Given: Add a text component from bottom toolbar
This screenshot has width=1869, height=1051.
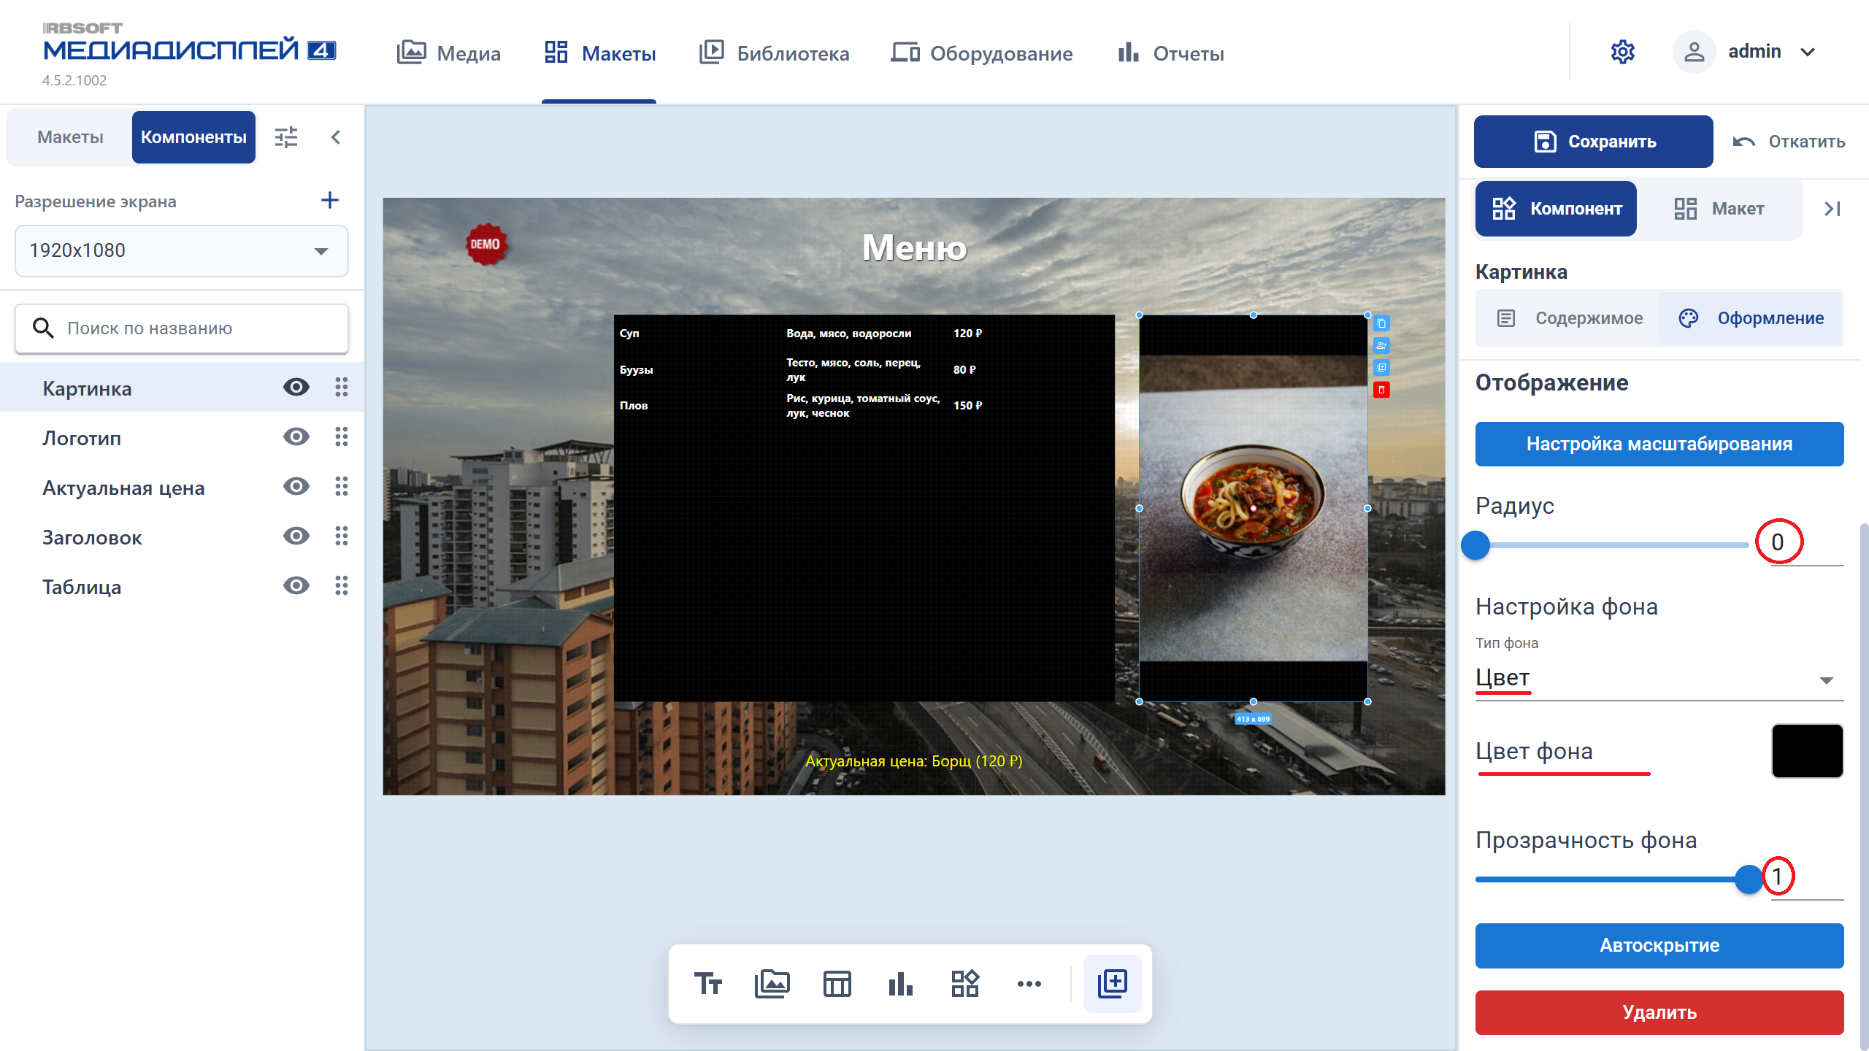Looking at the screenshot, I should [707, 984].
